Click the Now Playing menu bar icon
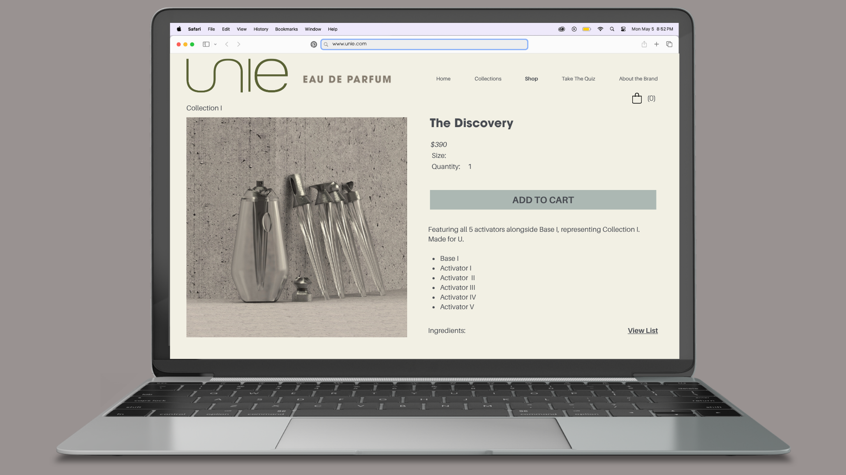The width and height of the screenshot is (846, 475). coord(574,29)
